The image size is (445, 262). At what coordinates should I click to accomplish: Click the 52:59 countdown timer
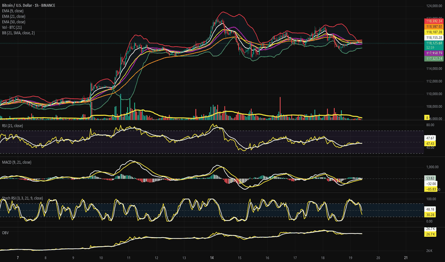click(x=430, y=48)
